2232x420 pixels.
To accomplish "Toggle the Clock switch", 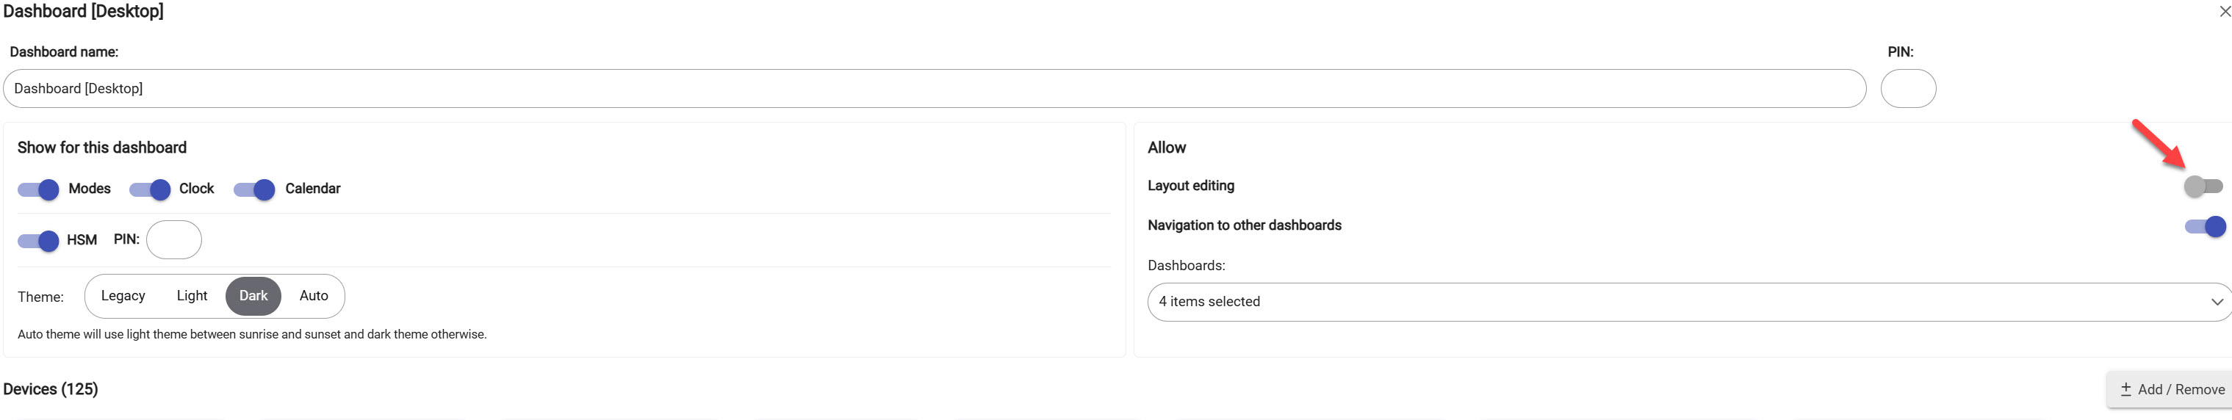I will (x=150, y=189).
